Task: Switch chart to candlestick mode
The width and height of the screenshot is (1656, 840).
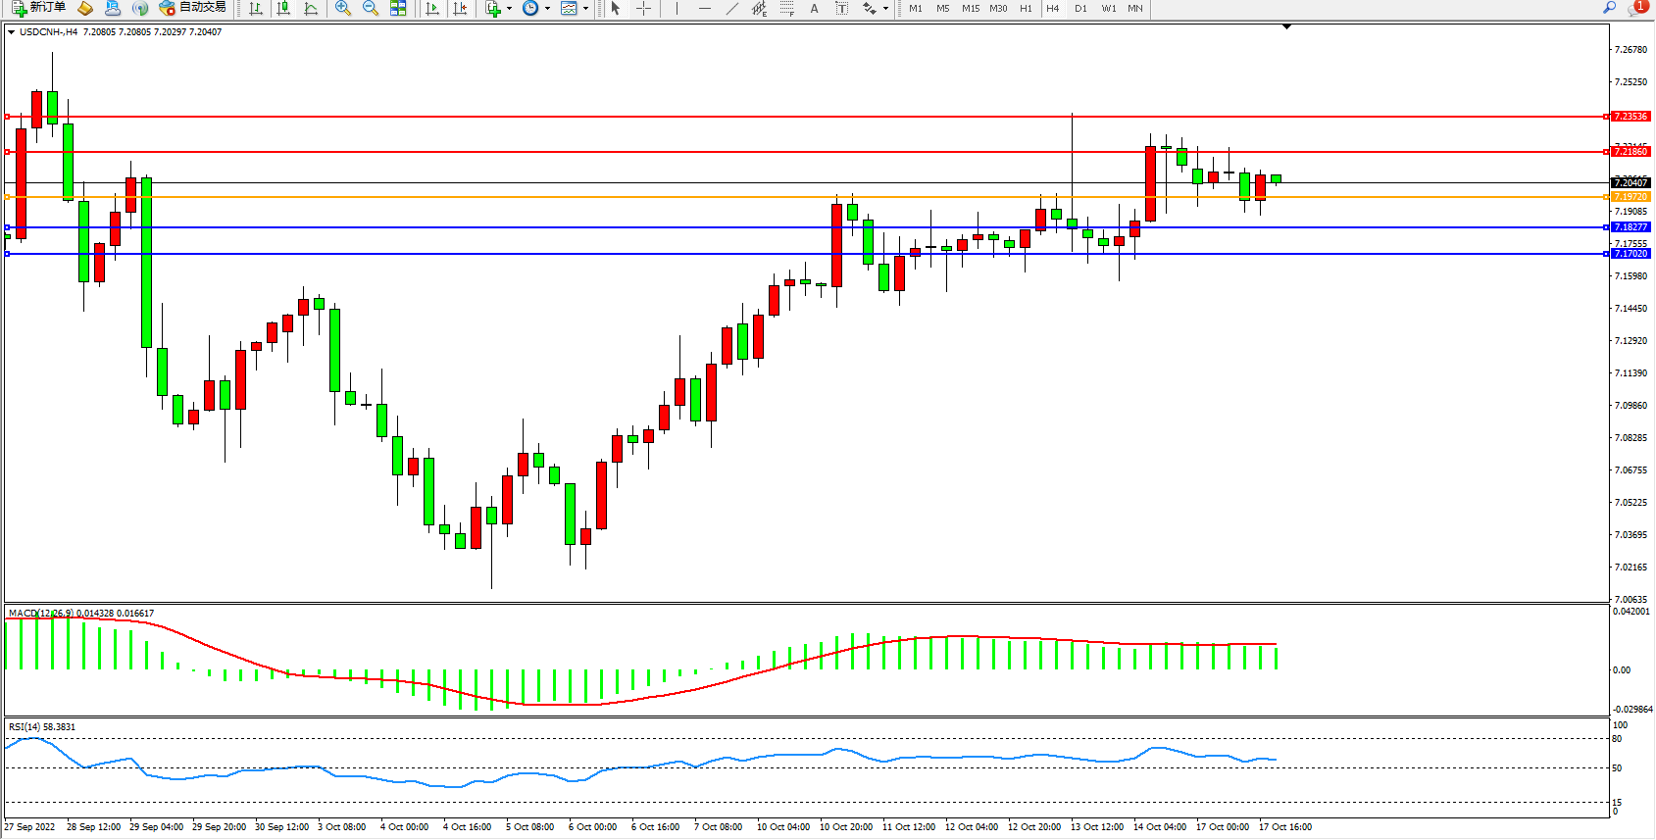Action: pyautogui.click(x=283, y=8)
